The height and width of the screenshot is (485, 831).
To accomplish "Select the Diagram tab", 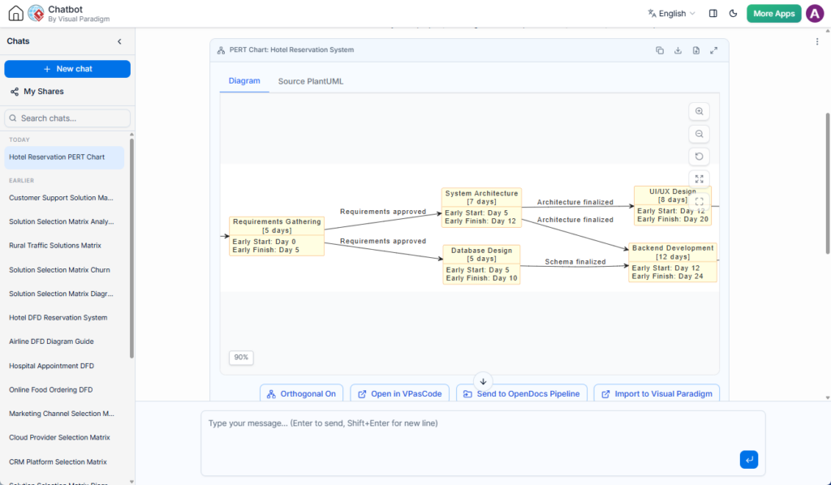I will pyautogui.click(x=244, y=81).
